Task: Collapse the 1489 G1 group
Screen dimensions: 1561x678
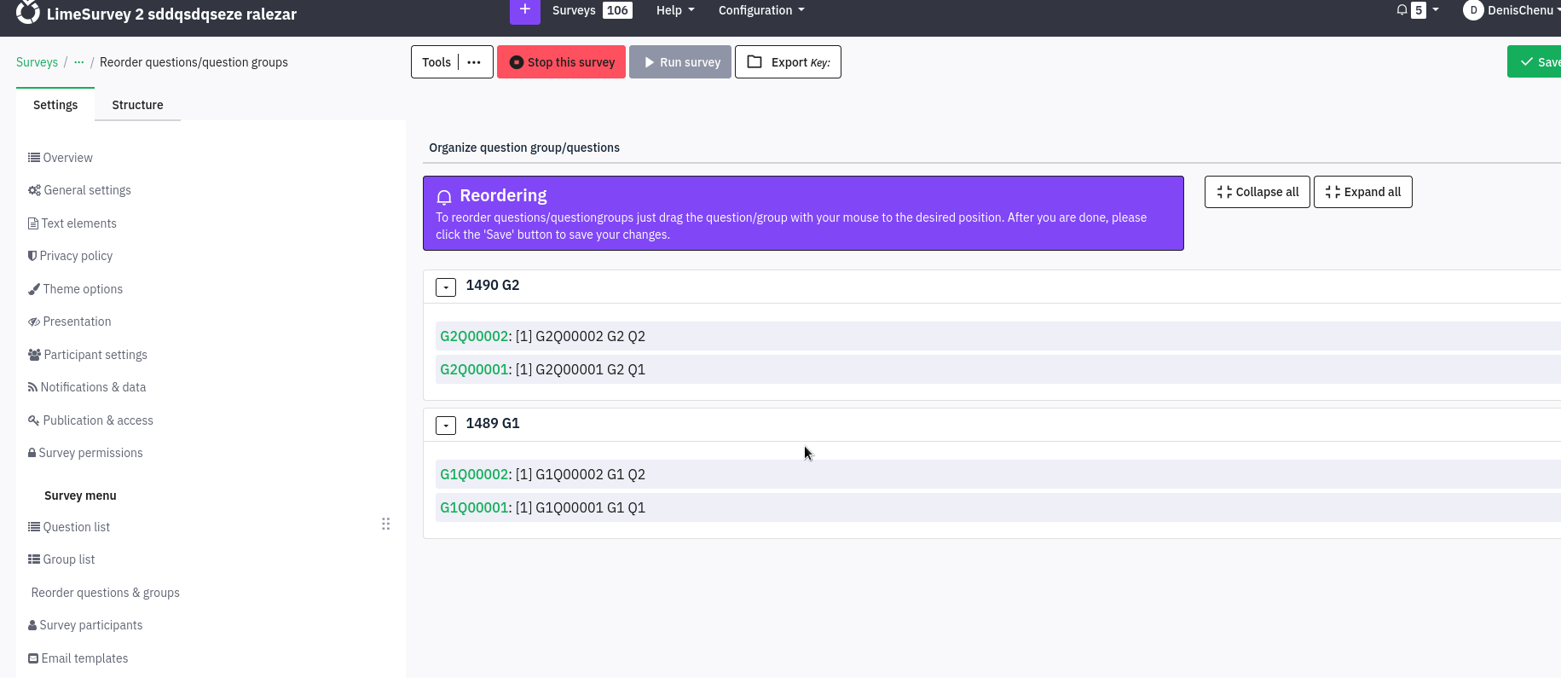Action: (x=446, y=426)
